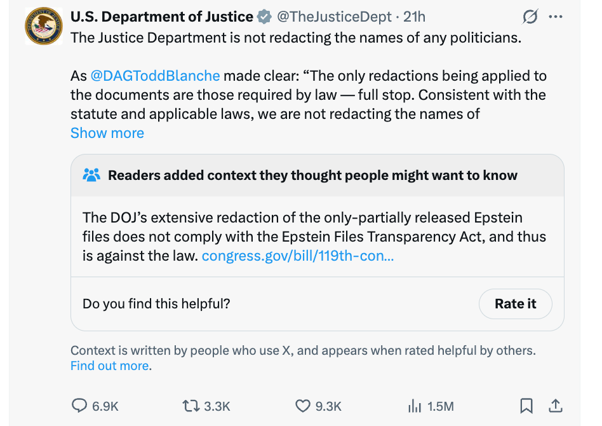The height and width of the screenshot is (426, 602).
Task: Click the reply bubble icon
Action: 80,406
